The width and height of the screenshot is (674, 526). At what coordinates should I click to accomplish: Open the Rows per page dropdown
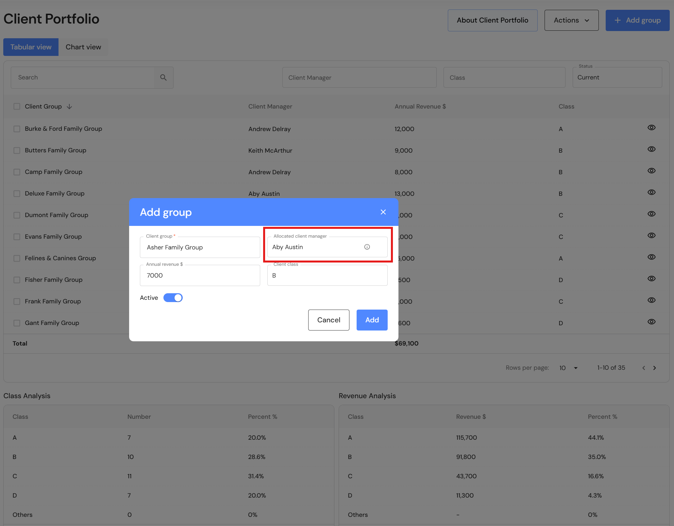[x=568, y=368]
